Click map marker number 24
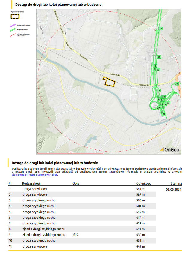The width and height of the screenshot is (188, 253). 168,103
